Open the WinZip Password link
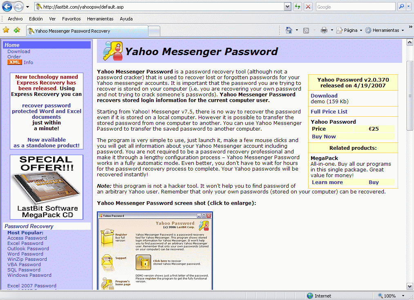Screen dimensions: 414x300 [x=27, y=259]
